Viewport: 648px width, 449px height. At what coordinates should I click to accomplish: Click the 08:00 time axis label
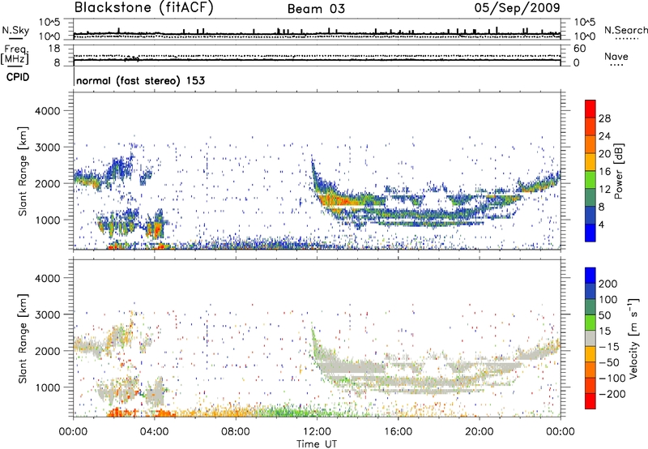(x=236, y=432)
